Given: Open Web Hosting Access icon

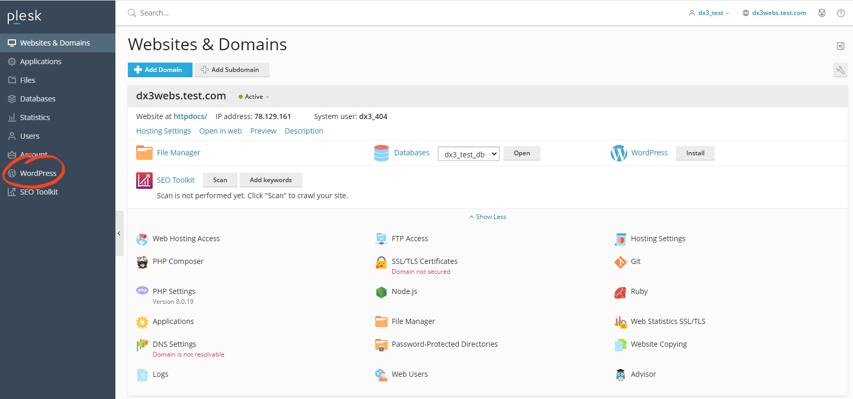Looking at the screenshot, I should (x=142, y=239).
